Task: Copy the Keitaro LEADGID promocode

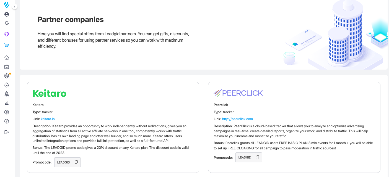Action: point(76,162)
